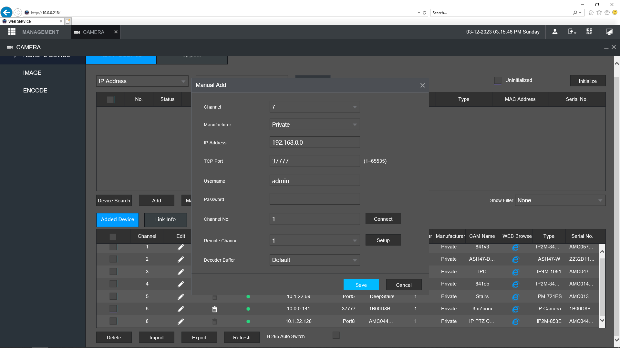This screenshot has height=348, width=620.
Task: Click Cancel in Manual Add dialog
Action: tap(404, 285)
